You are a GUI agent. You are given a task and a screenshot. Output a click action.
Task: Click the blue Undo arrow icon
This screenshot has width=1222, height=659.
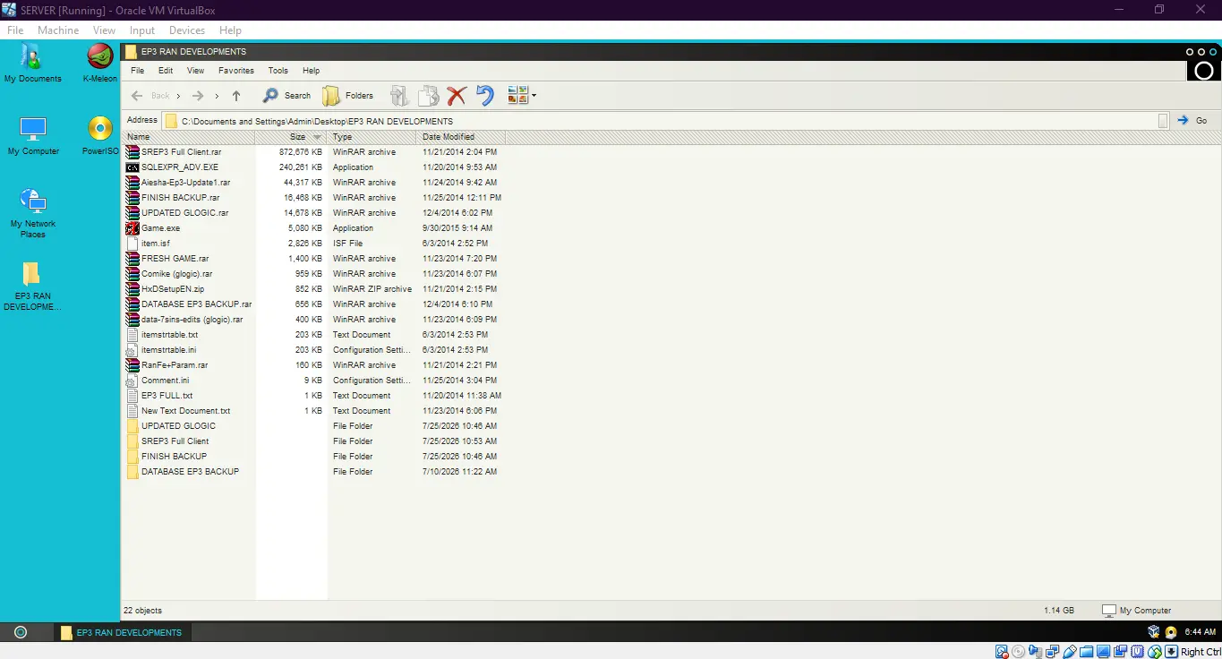(x=484, y=96)
